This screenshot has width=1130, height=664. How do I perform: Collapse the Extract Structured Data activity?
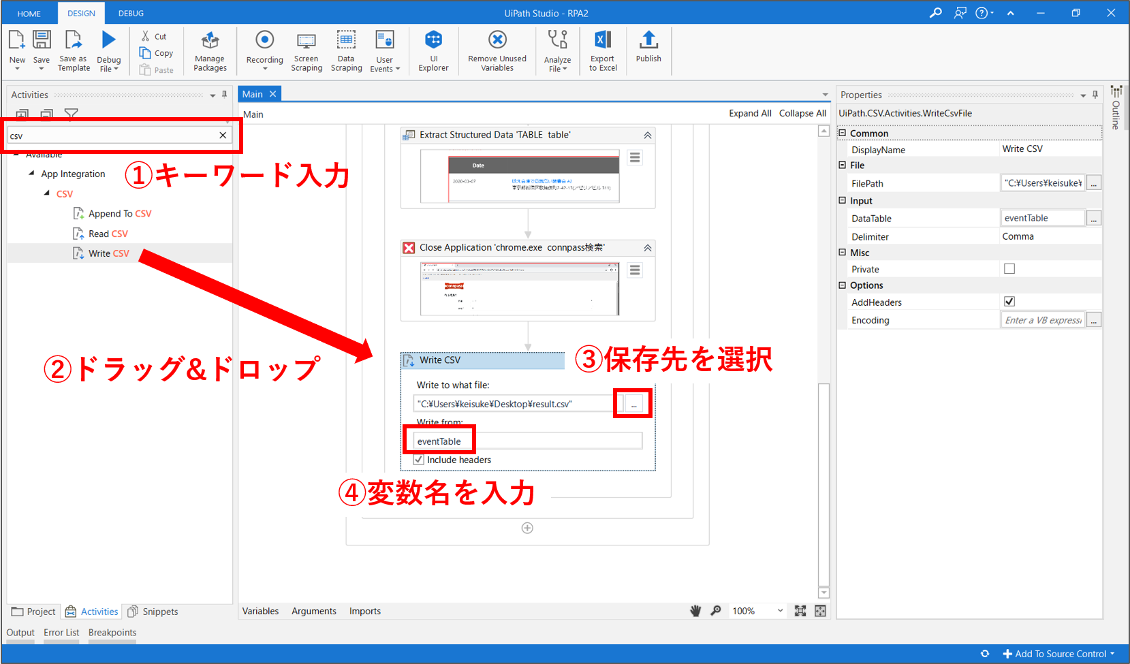coord(648,136)
